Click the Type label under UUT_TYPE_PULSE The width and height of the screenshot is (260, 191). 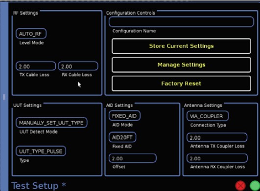(x=24, y=160)
